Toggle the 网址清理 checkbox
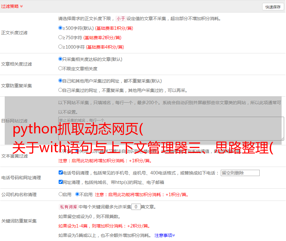The height and width of the screenshot is (241, 286). [x=61, y=182]
